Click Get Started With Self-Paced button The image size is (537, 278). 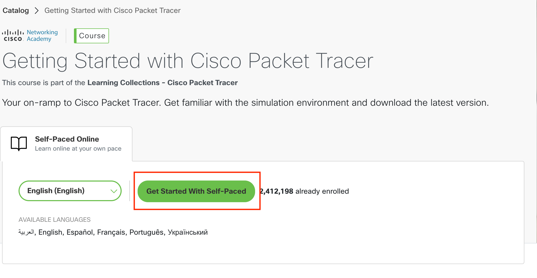point(196,191)
